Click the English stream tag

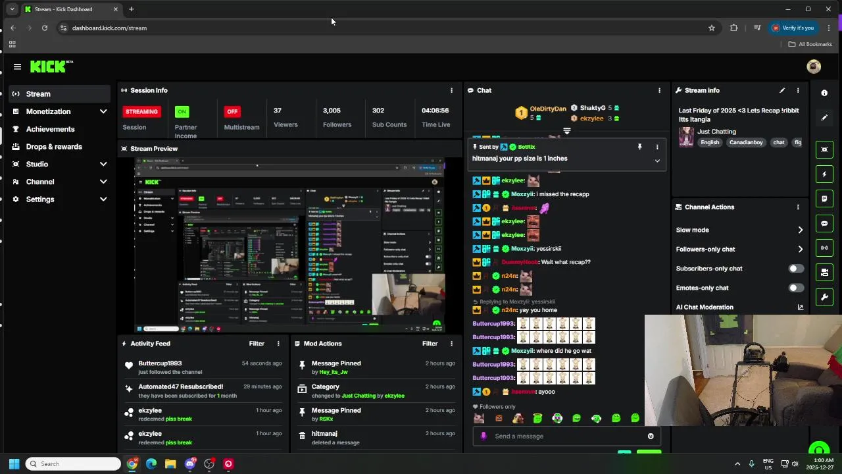click(x=710, y=142)
